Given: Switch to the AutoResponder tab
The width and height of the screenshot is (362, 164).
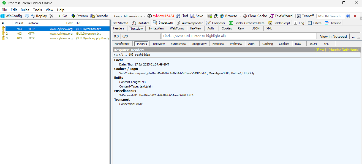Looking at the screenshot, I should 190,23.
